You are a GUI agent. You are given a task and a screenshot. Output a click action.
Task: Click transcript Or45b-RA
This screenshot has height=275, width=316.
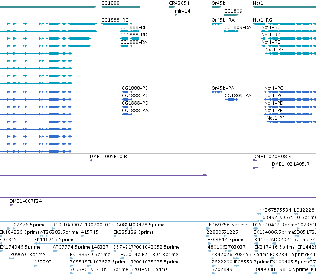(217, 24)
